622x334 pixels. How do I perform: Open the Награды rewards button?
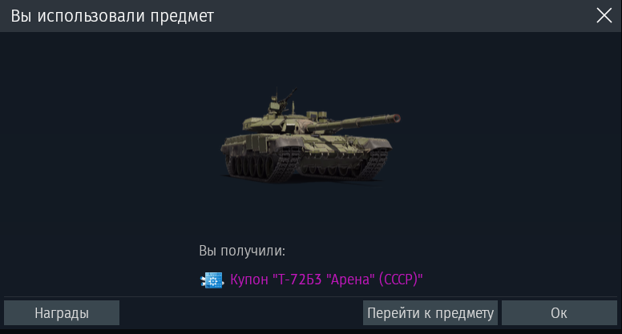[62, 313]
